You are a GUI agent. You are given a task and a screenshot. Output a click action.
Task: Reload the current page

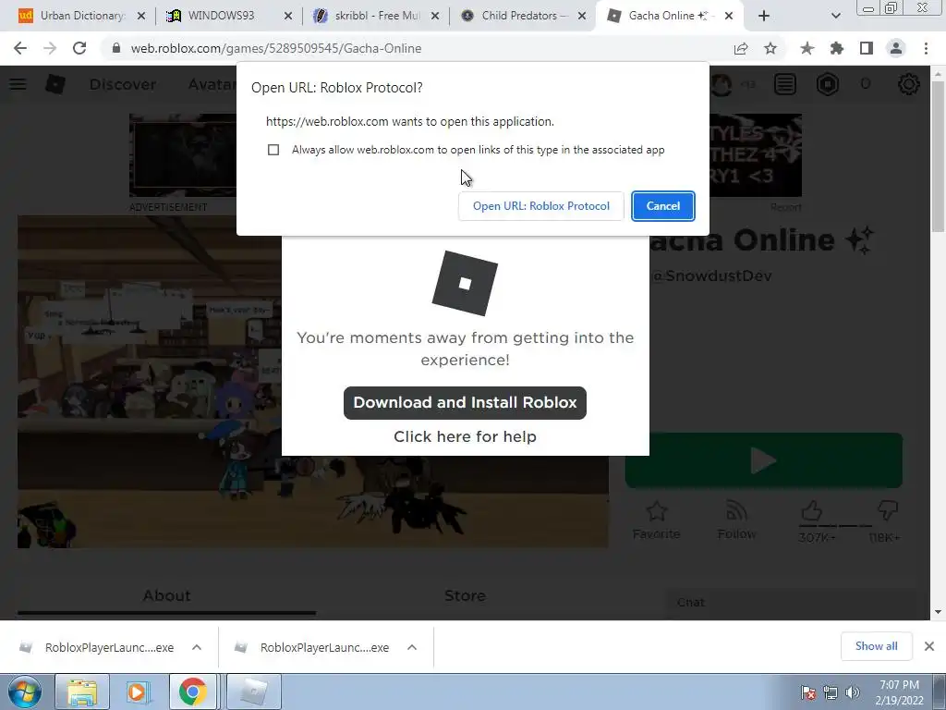pos(79,48)
